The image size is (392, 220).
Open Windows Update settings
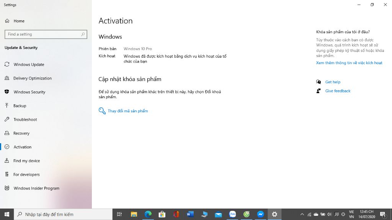coord(24,64)
